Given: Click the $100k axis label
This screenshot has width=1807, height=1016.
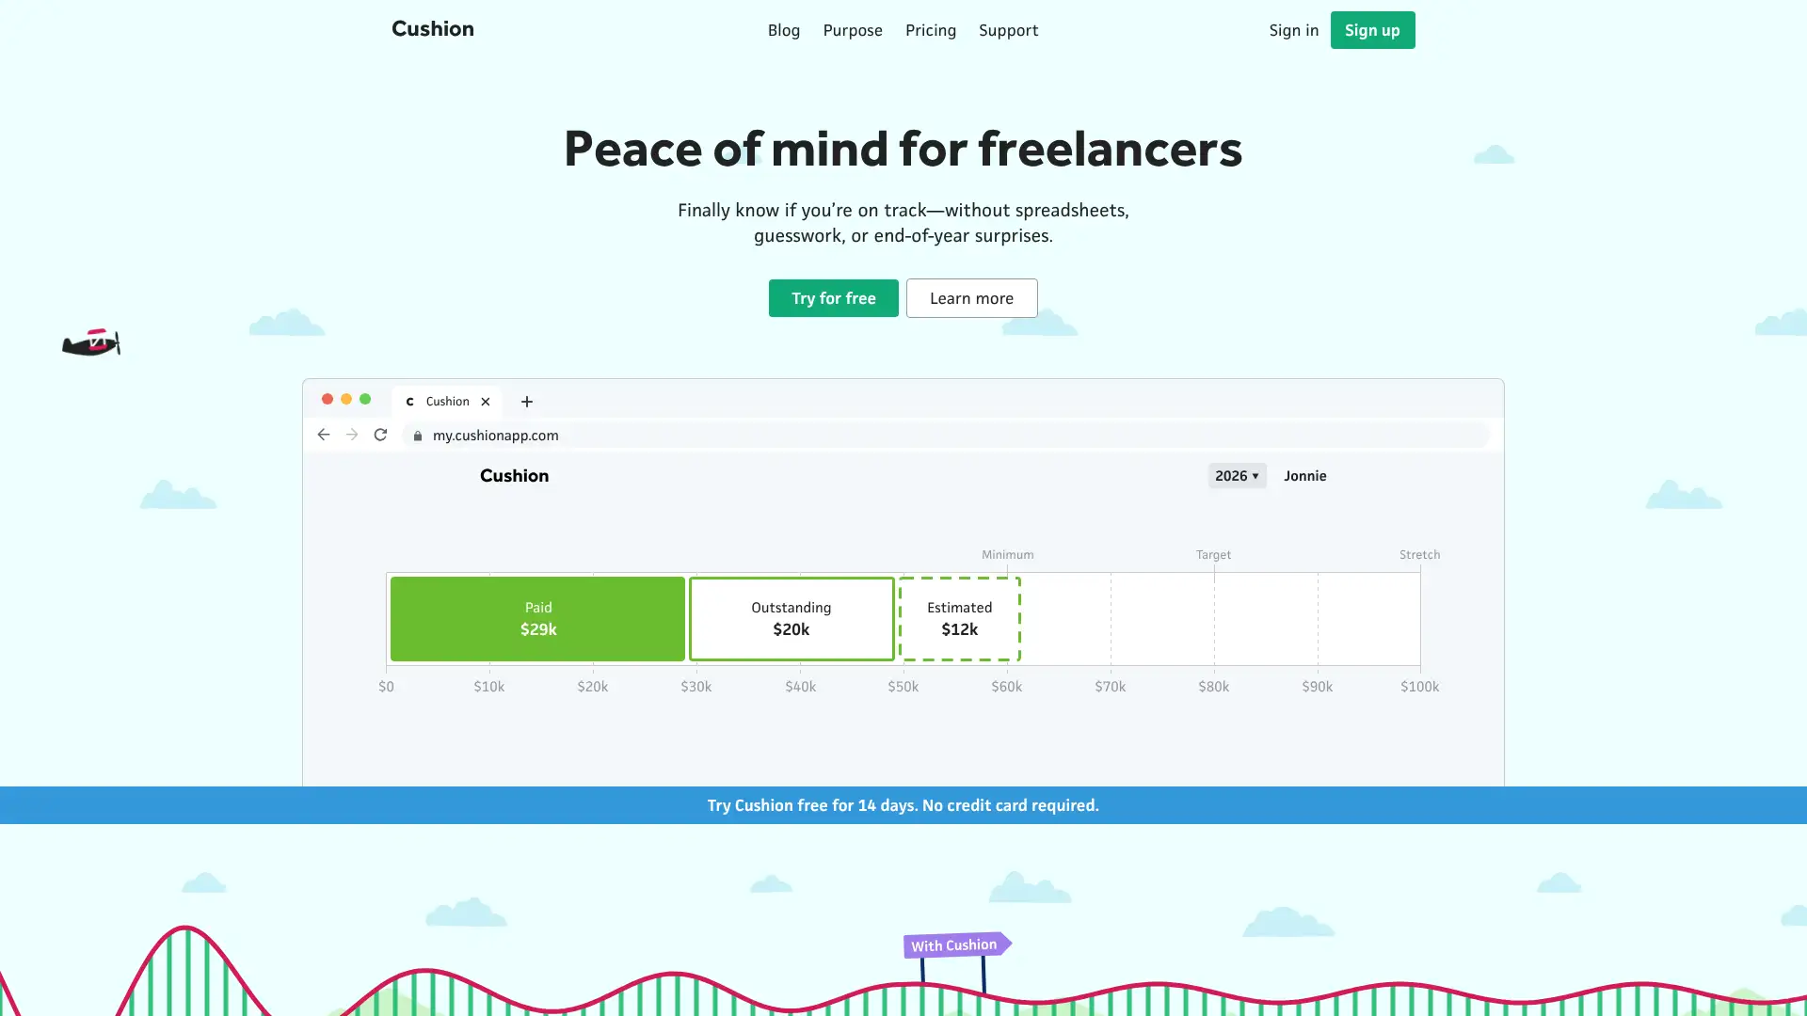Looking at the screenshot, I should point(1419,687).
